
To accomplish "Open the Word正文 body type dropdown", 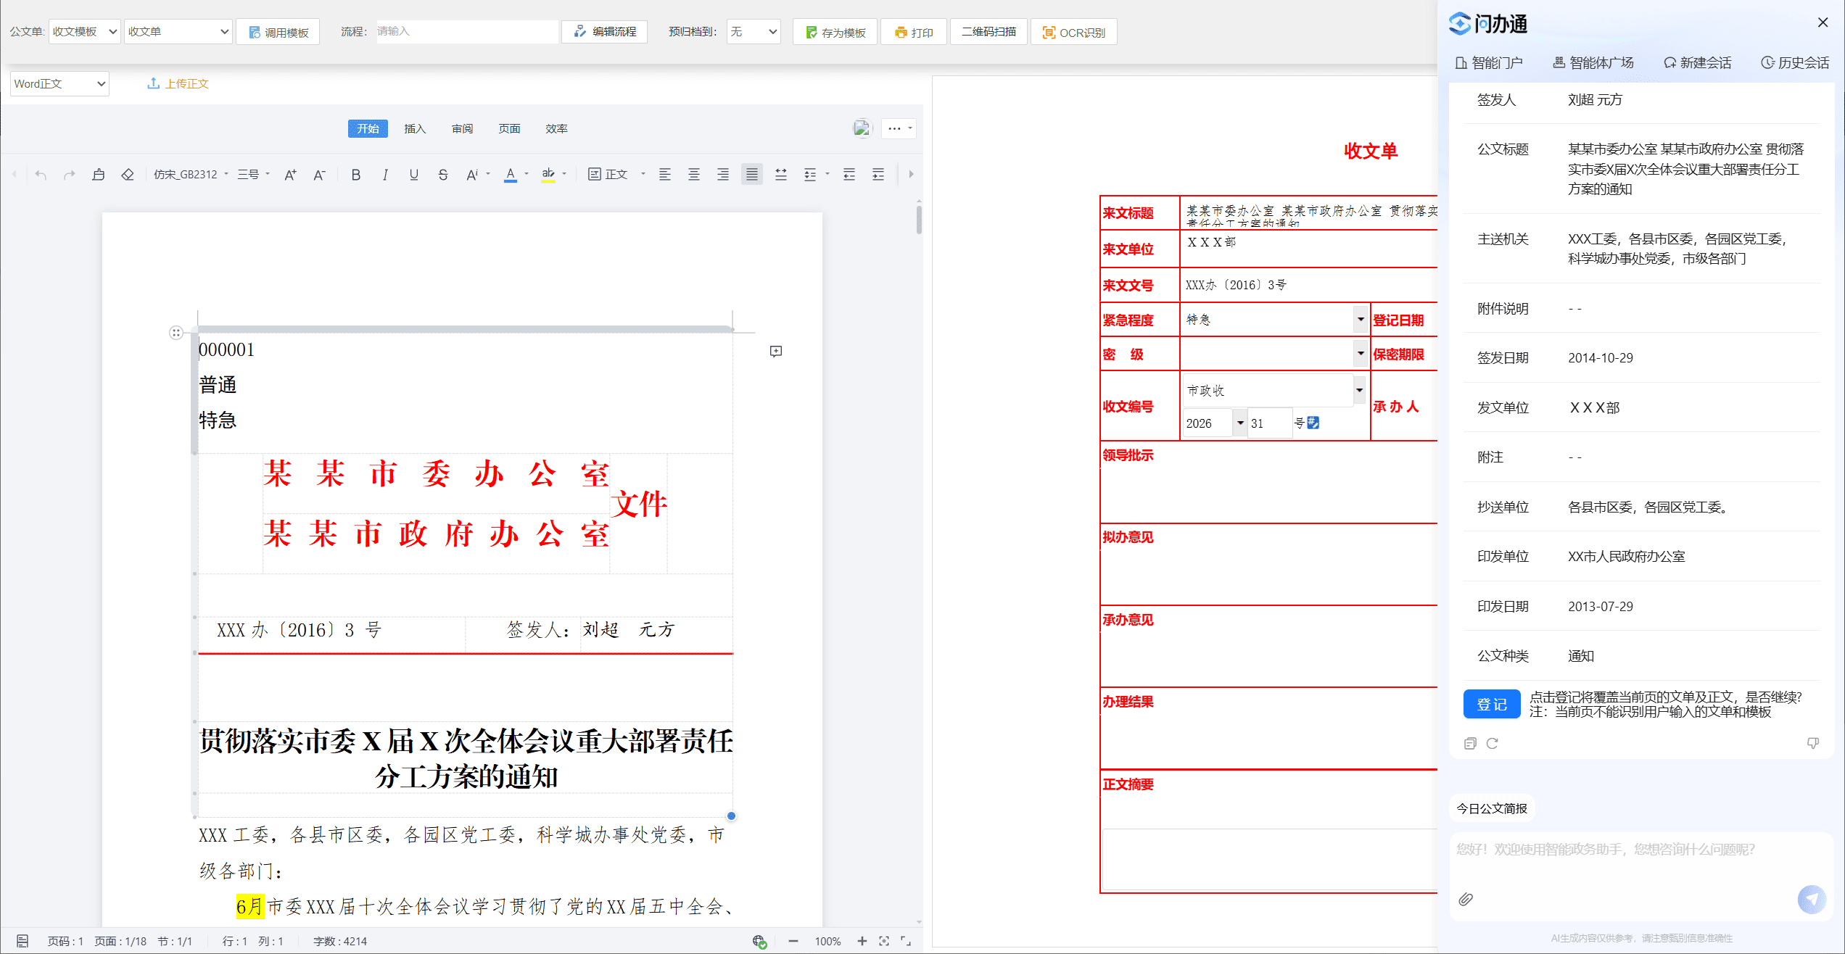I will pyautogui.click(x=59, y=83).
